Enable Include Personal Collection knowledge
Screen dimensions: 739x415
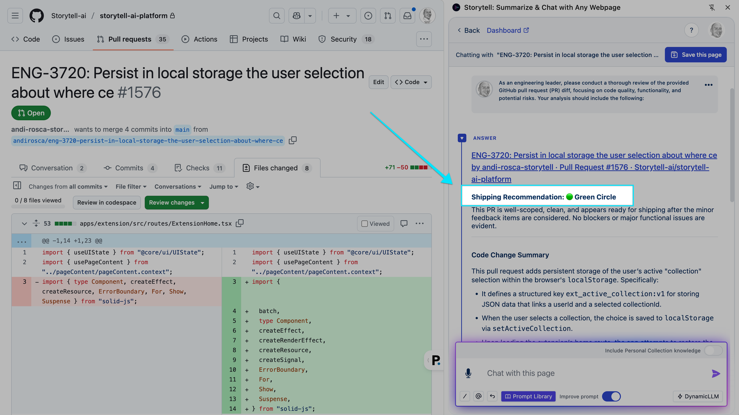click(713, 350)
